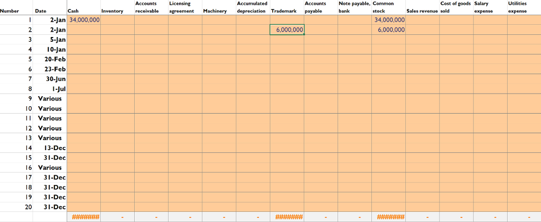Select the Machinery column header

(x=219, y=7)
